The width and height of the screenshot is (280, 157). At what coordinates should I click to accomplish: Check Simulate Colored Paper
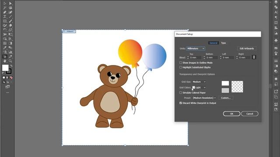click(x=181, y=92)
